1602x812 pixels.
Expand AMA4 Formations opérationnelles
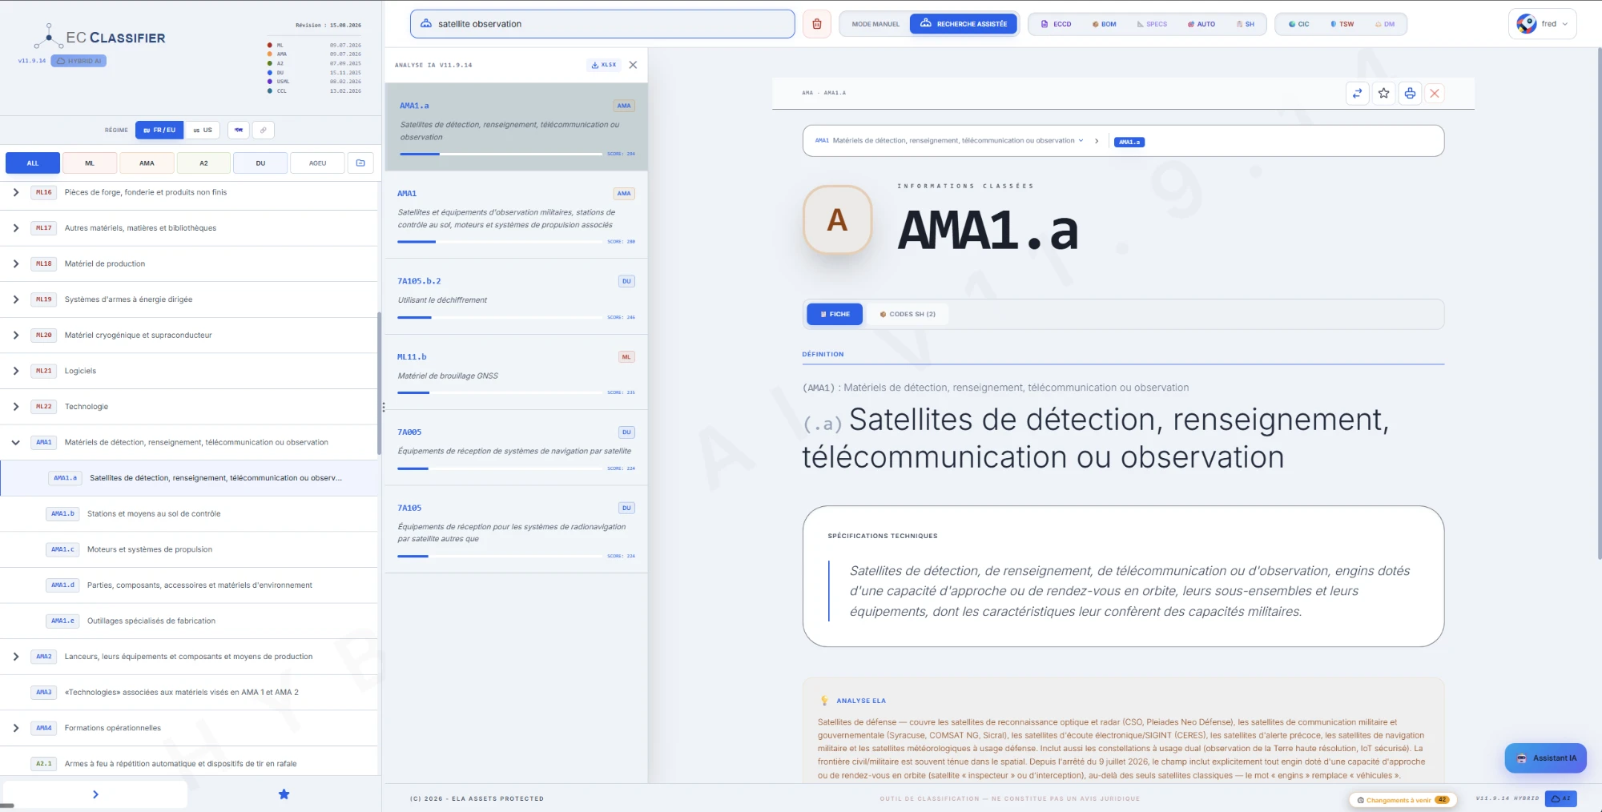(16, 728)
